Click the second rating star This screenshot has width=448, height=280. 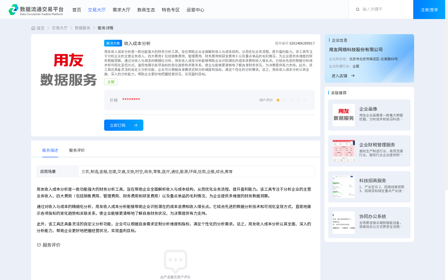pos(285,100)
